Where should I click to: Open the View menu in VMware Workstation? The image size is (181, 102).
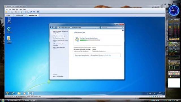tap(14, 9)
